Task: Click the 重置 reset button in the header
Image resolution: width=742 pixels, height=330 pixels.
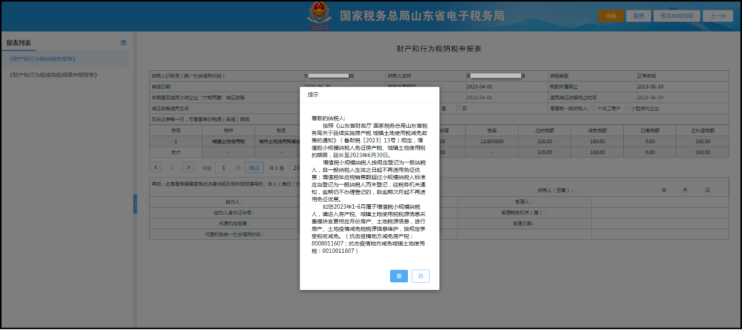Action: tap(638, 16)
